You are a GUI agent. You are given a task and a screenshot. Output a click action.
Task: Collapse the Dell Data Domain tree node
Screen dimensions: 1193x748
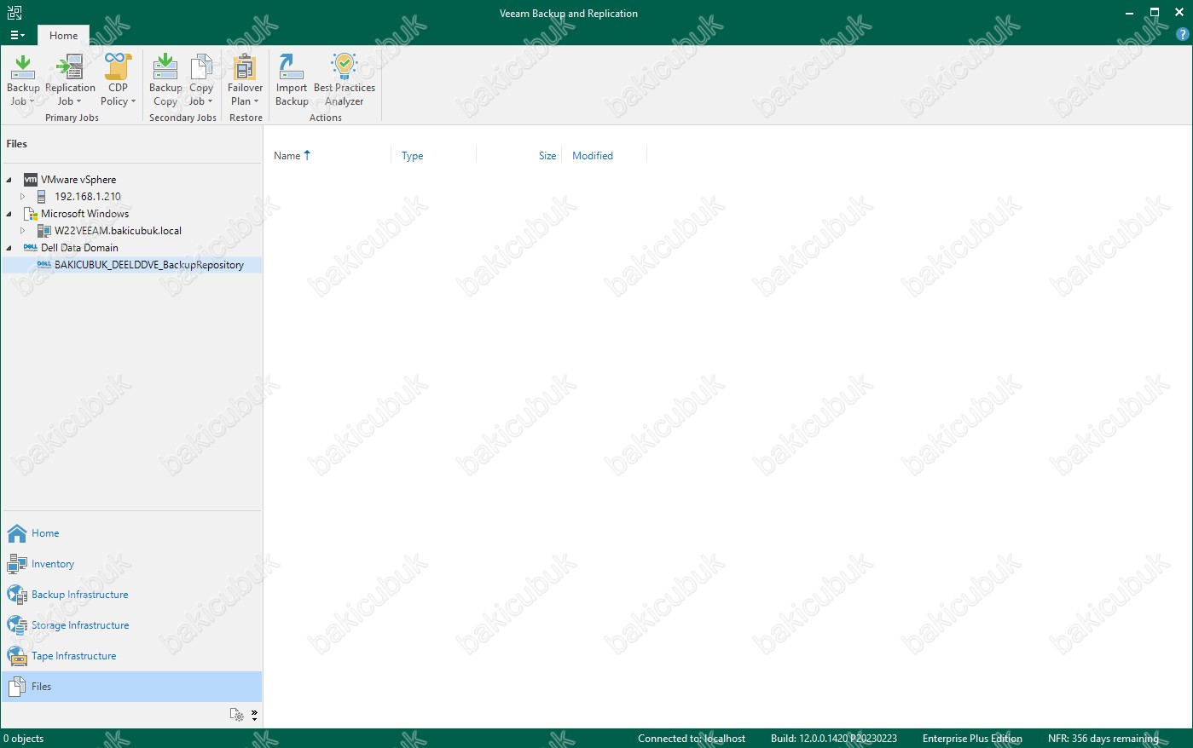(x=9, y=248)
